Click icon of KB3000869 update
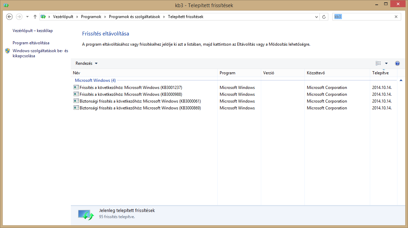408x228 pixels. pos(76,107)
